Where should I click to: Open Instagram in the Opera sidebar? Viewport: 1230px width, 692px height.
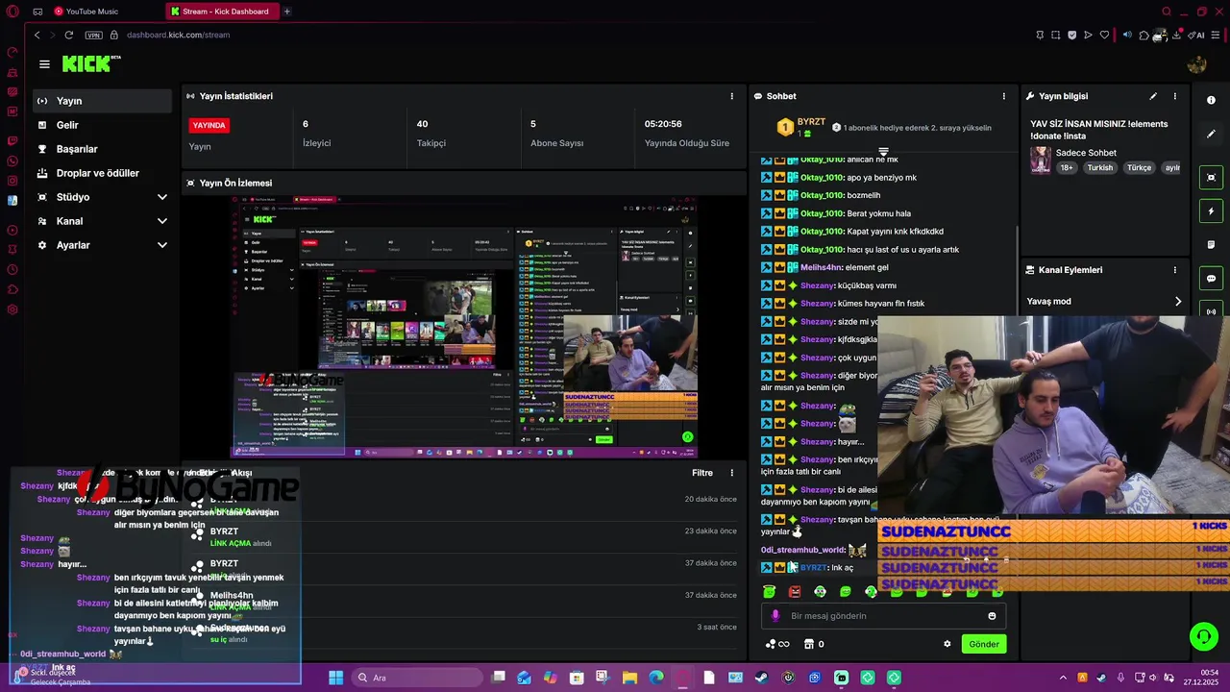coord(12,181)
